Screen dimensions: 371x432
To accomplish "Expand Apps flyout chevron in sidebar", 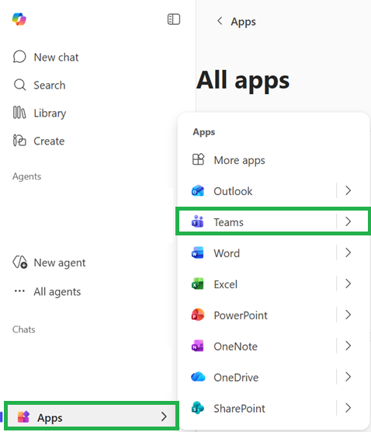I will (x=164, y=416).
